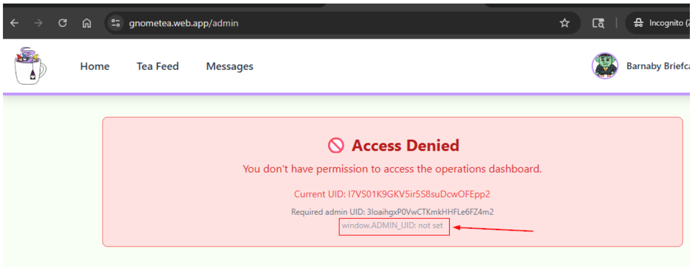Open Barnaby's profile avatar
Viewport: 694px width, 267px height.
(x=605, y=66)
